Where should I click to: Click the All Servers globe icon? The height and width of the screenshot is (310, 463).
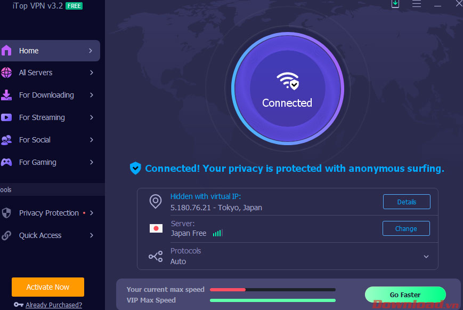point(6,73)
